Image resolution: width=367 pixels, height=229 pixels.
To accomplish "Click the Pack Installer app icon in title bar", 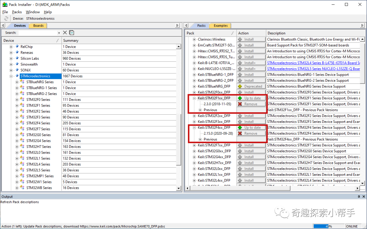I will coord(5,4).
